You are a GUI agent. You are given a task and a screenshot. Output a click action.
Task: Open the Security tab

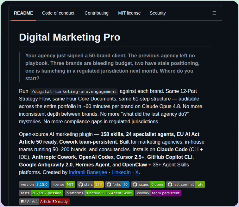click(x=158, y=13)
